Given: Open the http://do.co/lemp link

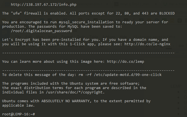Looking at the screenshot, I should (126, 62).
